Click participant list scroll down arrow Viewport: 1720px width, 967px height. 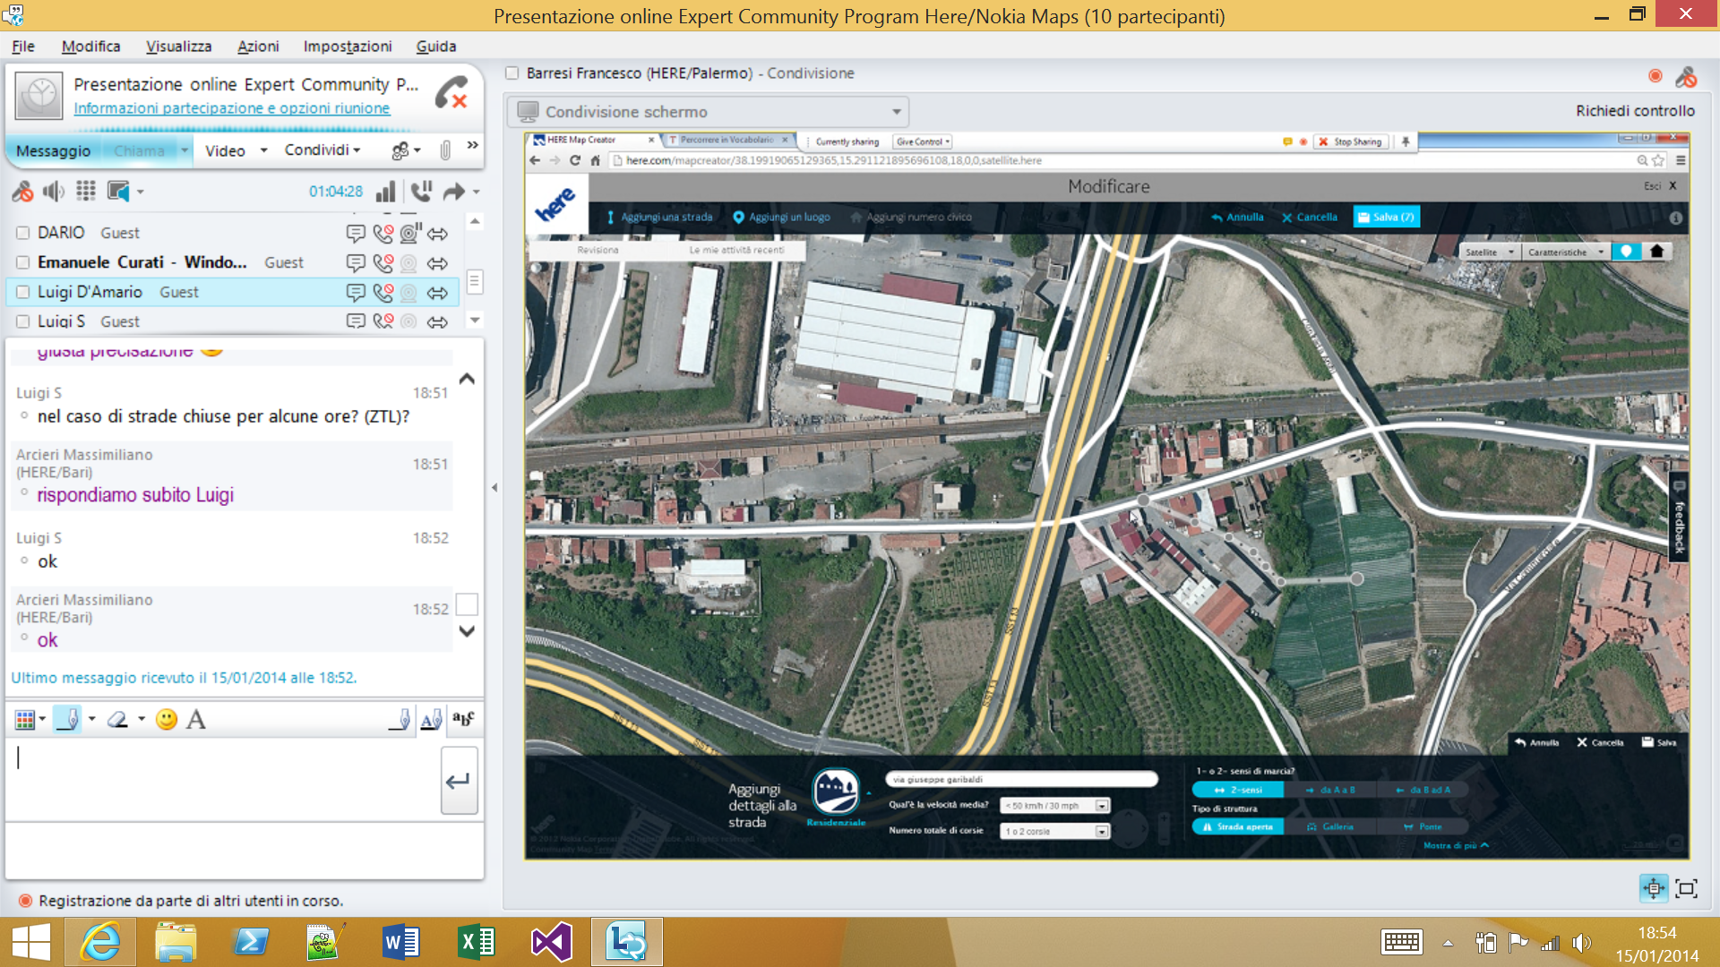coord(475,320)
